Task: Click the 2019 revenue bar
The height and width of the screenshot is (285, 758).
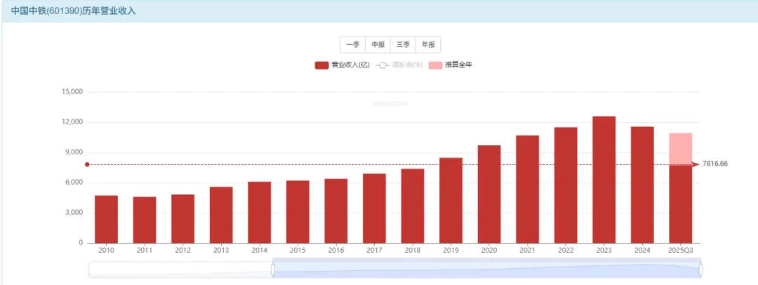Action: 451,200
